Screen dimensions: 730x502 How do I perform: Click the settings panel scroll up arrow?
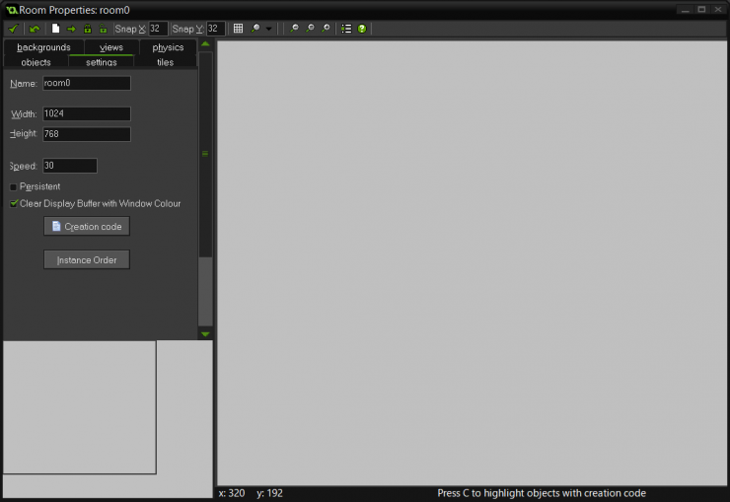click(205, 44)
